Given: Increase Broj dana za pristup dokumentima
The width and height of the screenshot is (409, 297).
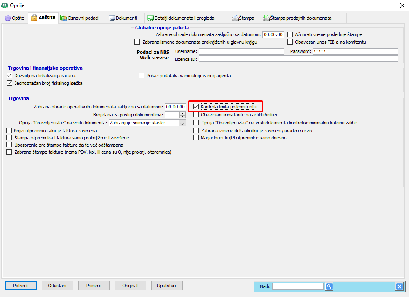Looking at the screenshot, I should (183, 113).
